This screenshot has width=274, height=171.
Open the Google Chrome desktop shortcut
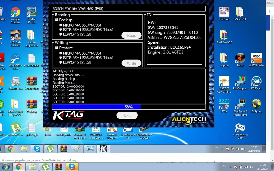tap(15, 15)
